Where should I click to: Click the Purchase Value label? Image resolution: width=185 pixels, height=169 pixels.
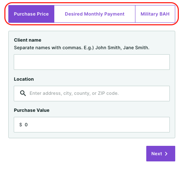pos(31,110)
